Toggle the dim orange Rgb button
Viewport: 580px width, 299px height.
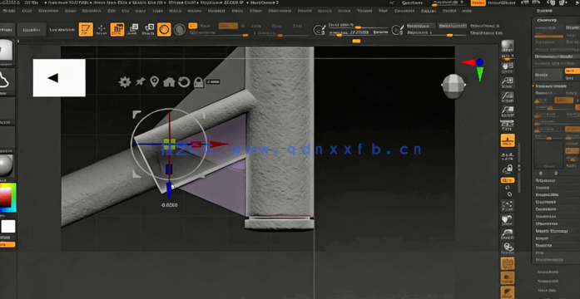pyautogui.click(x=228, y=26)
